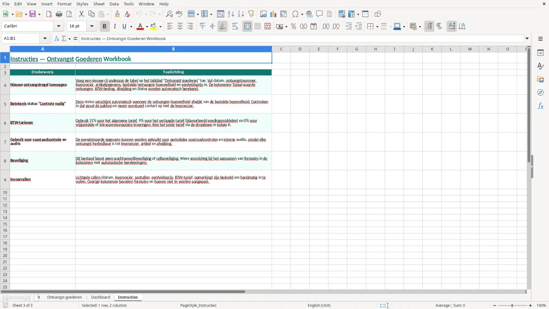The height and width of the screenshot is (309, 549).
Task: Toggle Underline formatting
Action: tap(124, 27)
